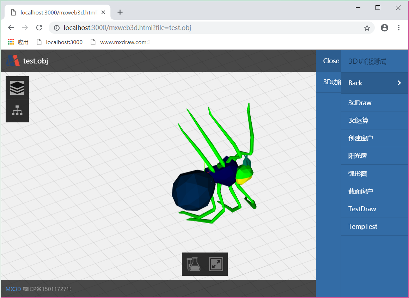Open Chrome's three-dot menu
This screenshot has width=409, height=298.
click(x=398, y=28)
